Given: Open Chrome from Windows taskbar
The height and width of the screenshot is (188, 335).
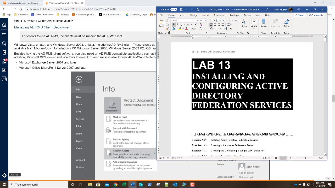Looking at the screenshot, I should 115,185.
